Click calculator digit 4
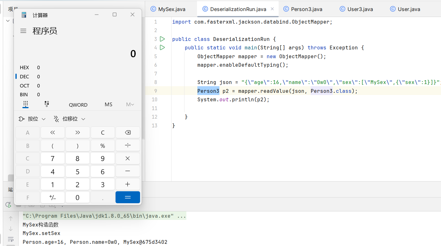 53,171
